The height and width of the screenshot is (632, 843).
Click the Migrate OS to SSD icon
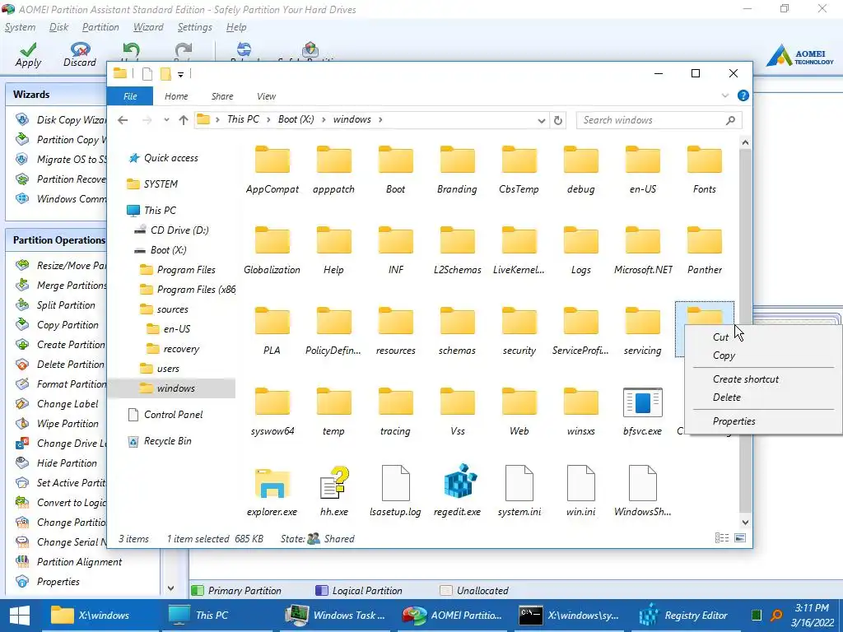click(22, 159)
